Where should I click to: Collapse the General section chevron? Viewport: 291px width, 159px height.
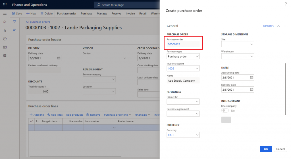coord(278,26)
